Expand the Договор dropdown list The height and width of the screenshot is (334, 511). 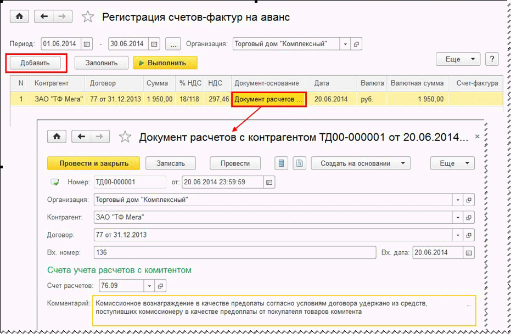[x=457, y=235]
